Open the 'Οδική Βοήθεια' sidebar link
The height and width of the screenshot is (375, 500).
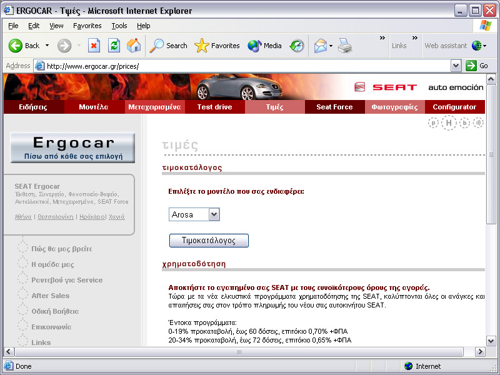(55, 311)
